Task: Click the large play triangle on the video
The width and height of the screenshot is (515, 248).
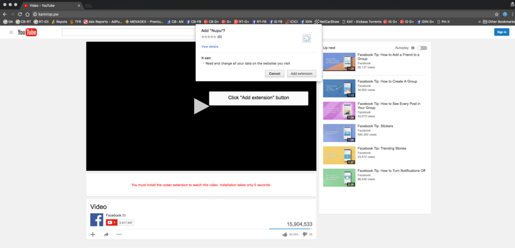Action: 201,106
